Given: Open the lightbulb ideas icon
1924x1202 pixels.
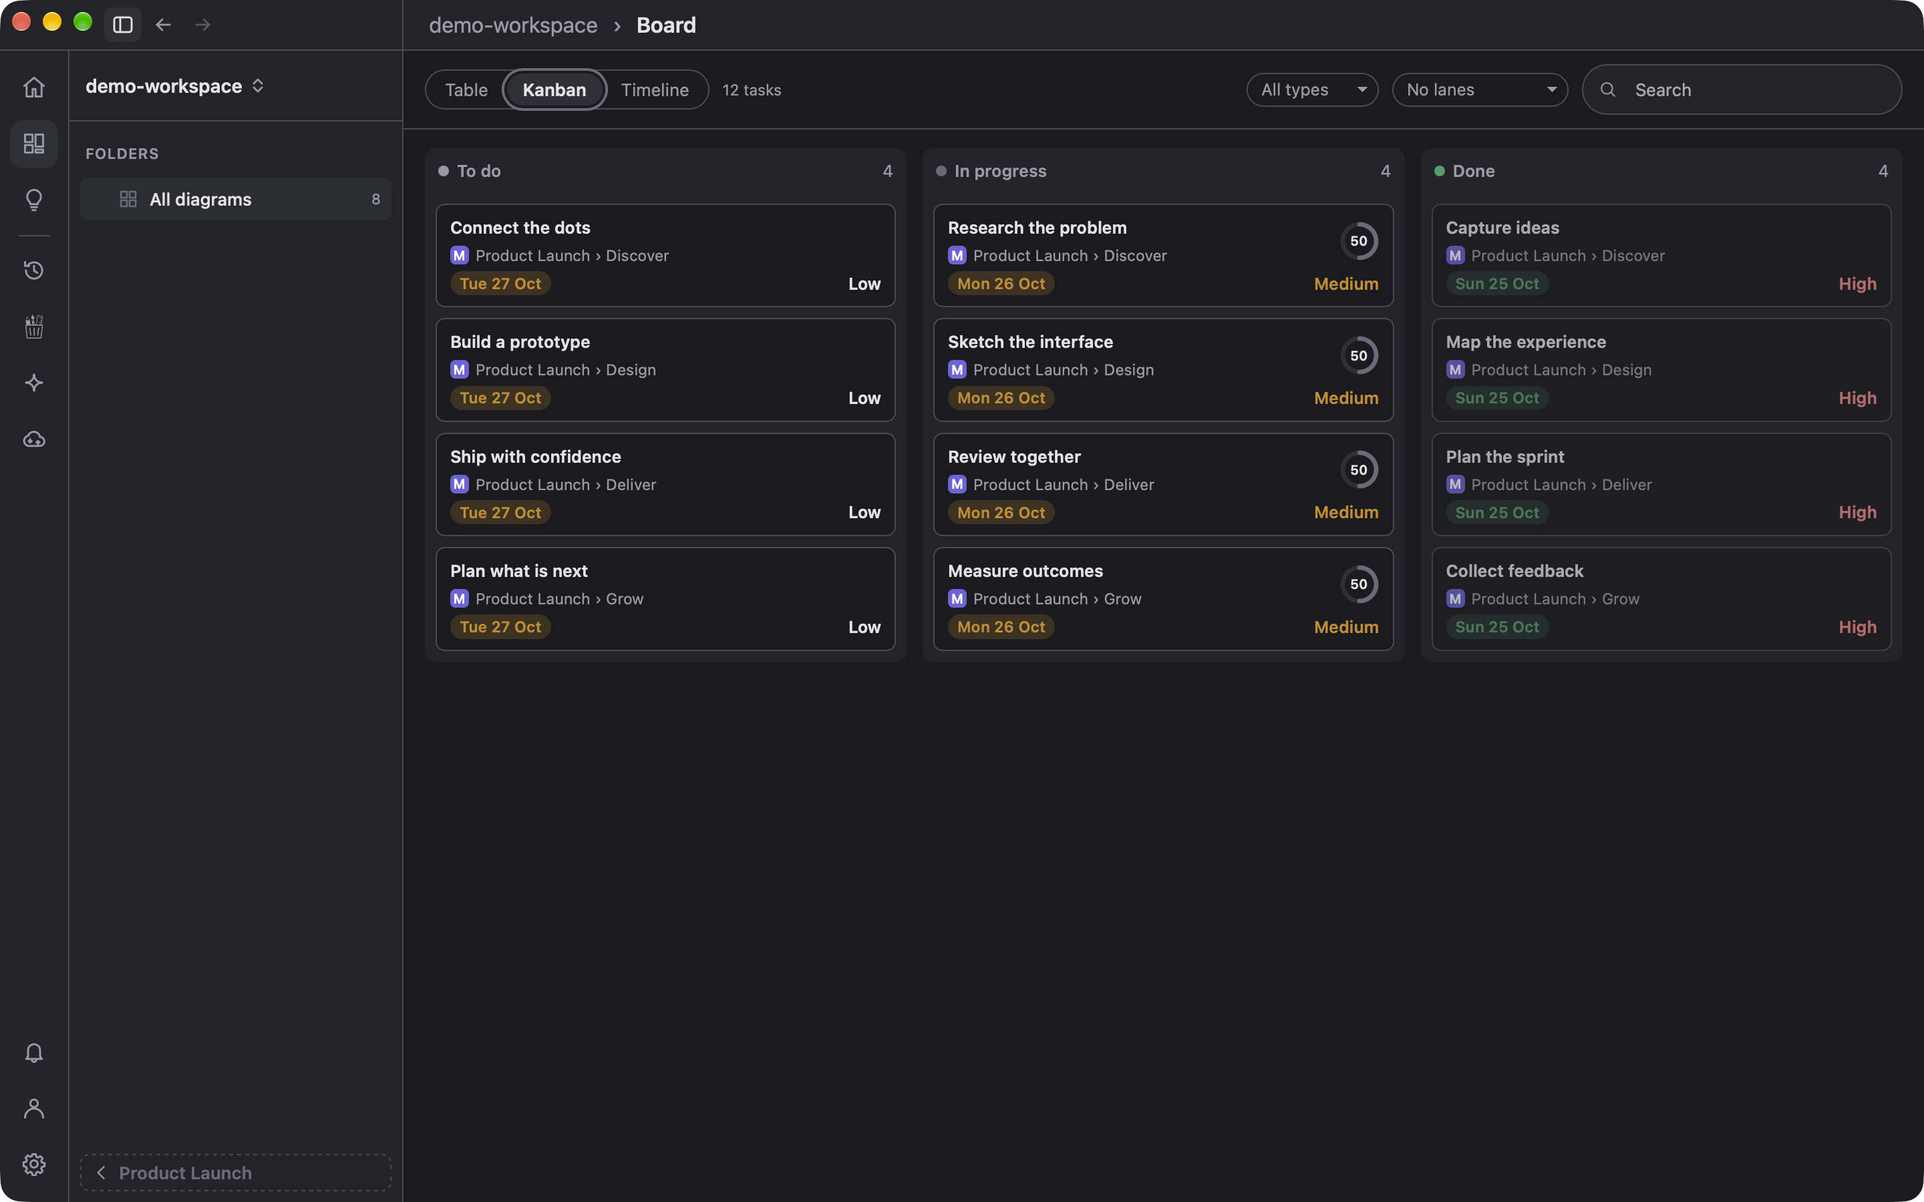Looking at the screenshot, I should pyautogui.click(x=33, y=200).
